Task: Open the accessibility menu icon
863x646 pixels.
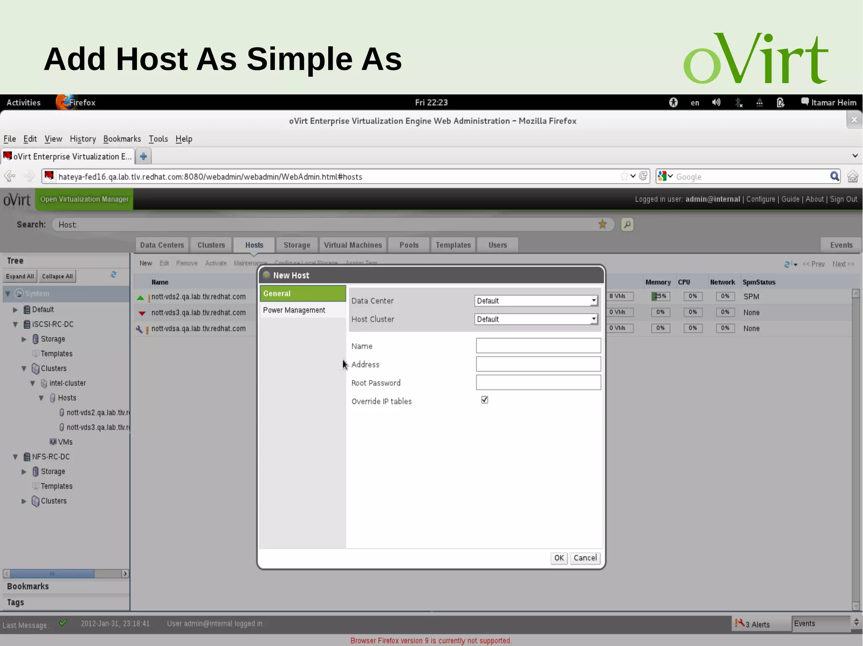Action: tap(673, 102)
